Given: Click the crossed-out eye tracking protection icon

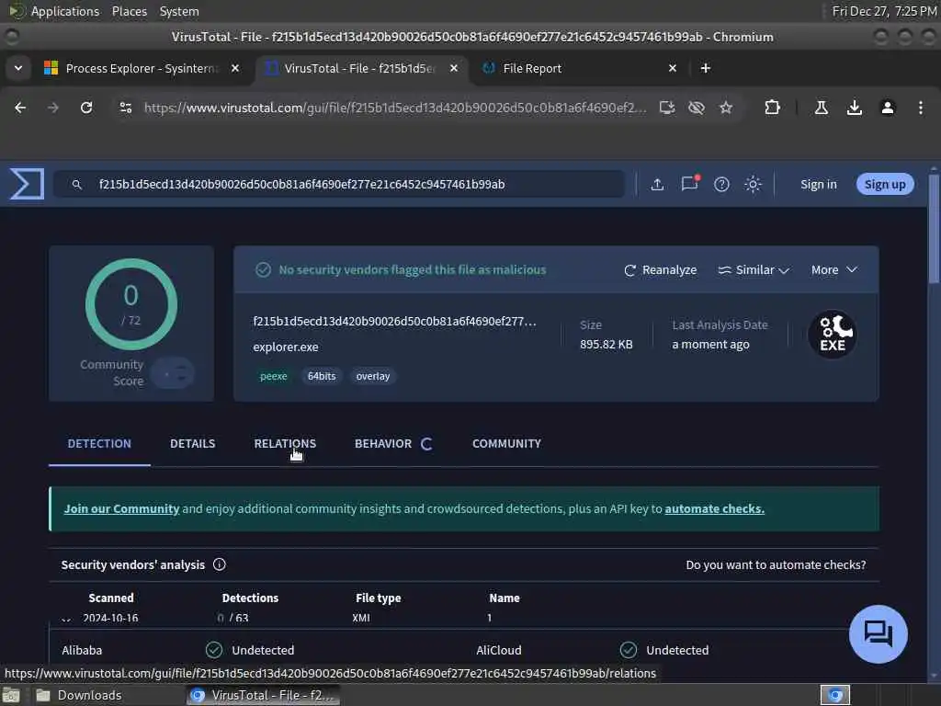Looking at the screenshot, I should click(697, 108).
